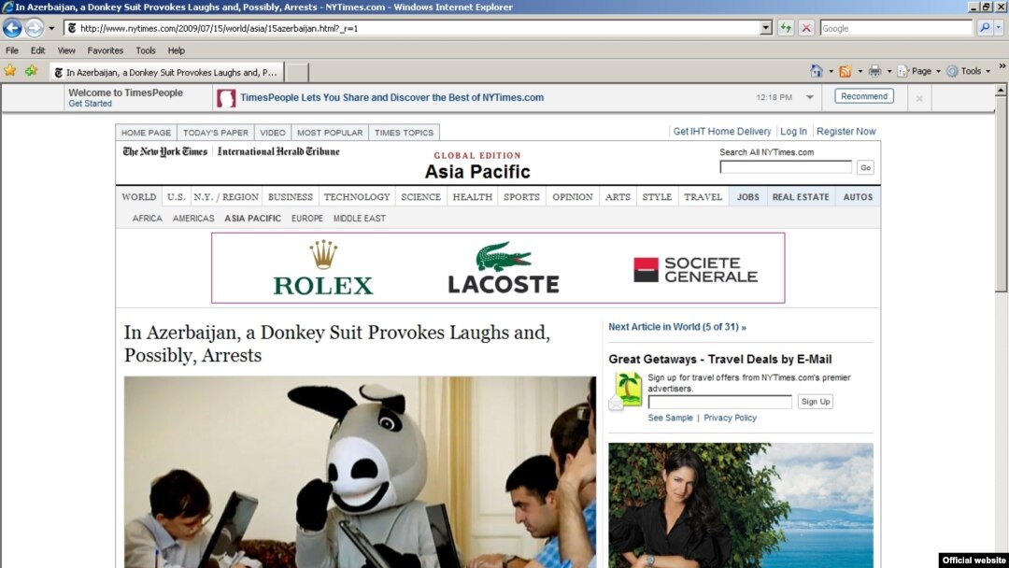Screen dimensions: 1009x568
Task: Open the Tools gear toolbar menu
Action: pyautogui.click(x=968, y=71)
